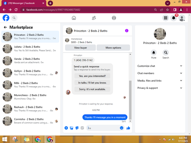This screenshot has height=143, width=191.
Task: Open Ashlyn 2 Beds 2 Baths conversation
Action: pos(30,73)
